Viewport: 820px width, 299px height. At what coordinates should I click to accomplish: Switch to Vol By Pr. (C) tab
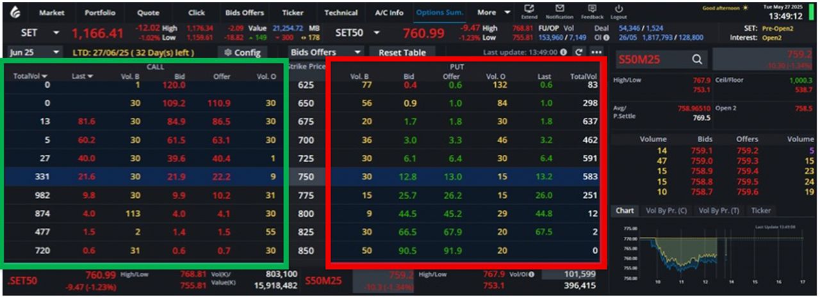pos(666,210)
